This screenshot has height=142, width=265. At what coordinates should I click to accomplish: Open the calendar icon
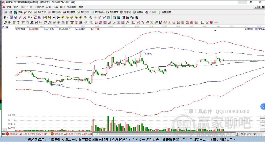114,17
